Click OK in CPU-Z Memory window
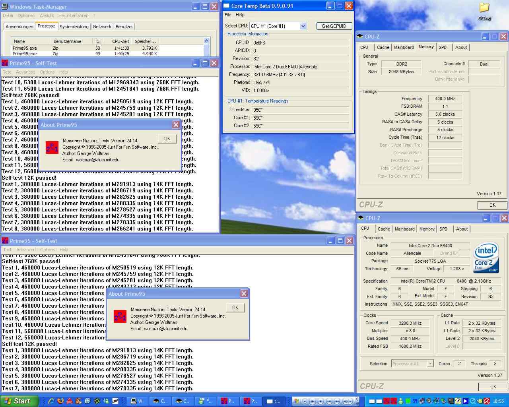This screenshot has height=407, width=509. [492, 205]
